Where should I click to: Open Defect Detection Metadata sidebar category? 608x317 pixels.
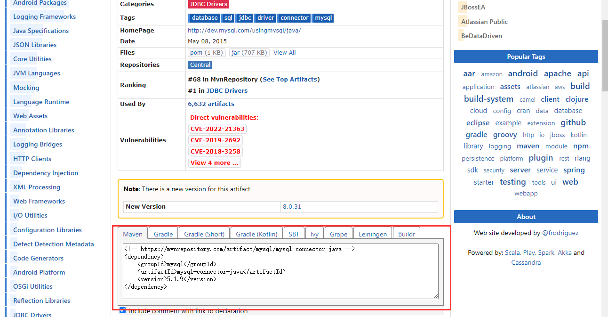(x=54, y=244)
